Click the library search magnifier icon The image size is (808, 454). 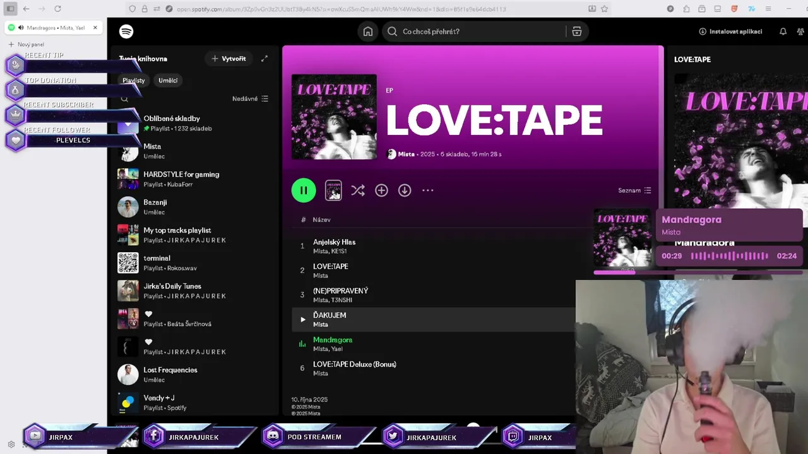[x=124, y=99]
